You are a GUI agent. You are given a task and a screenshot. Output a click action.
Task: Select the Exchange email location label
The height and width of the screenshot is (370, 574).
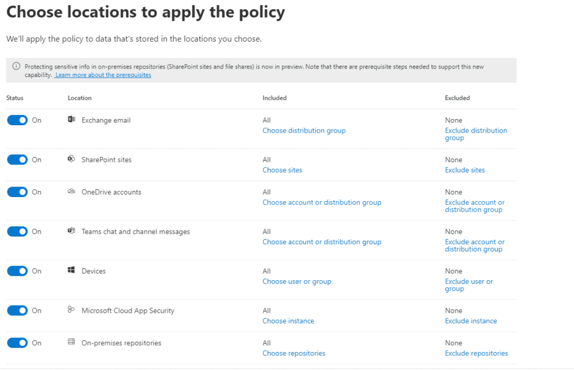106,120
